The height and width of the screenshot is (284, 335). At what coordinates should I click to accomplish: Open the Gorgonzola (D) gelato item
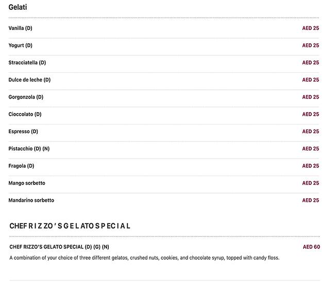[x=26, y=97]
